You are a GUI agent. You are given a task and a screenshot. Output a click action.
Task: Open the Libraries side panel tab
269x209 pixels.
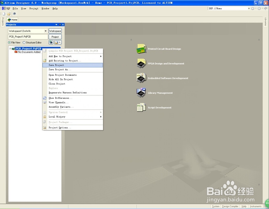(x=266, y=22)
